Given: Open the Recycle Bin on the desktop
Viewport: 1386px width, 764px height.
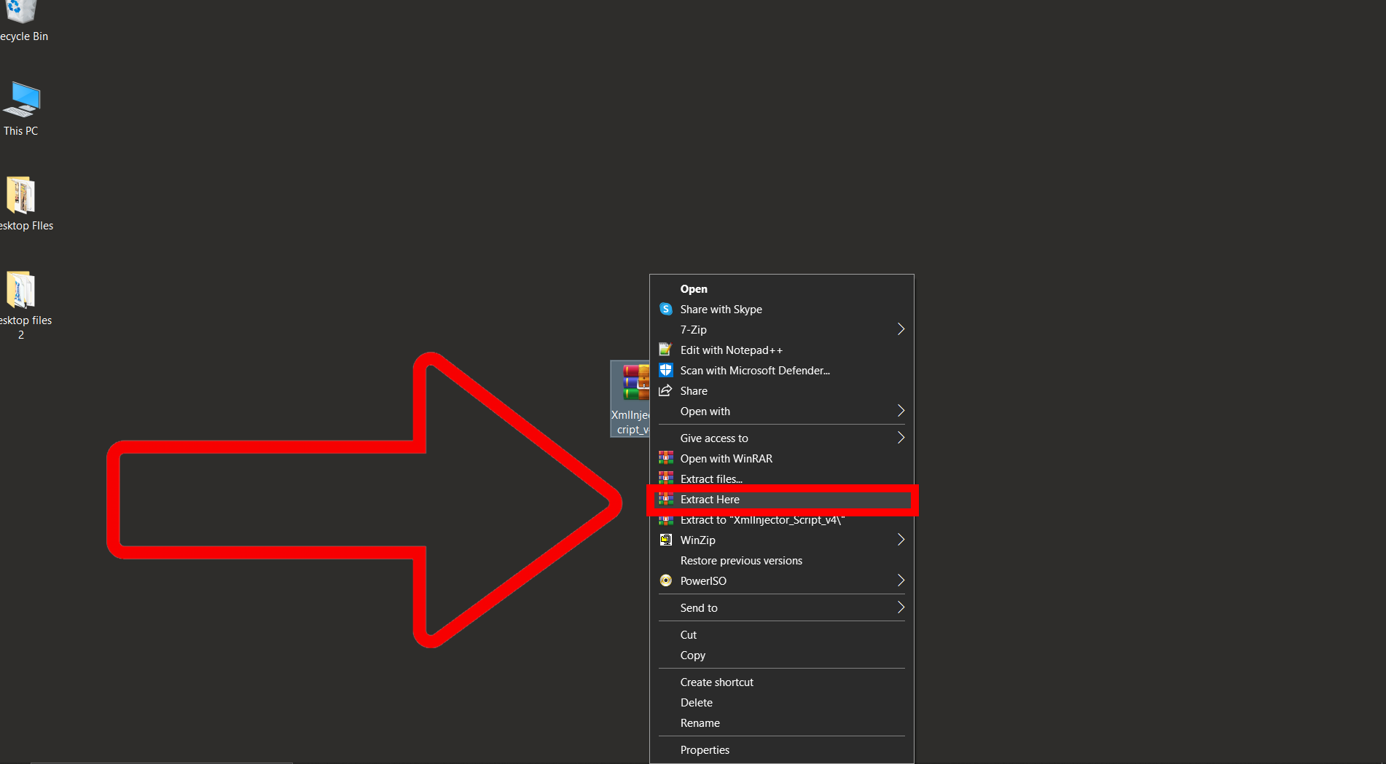Looking at the screenshot, I should click(18, 12).
